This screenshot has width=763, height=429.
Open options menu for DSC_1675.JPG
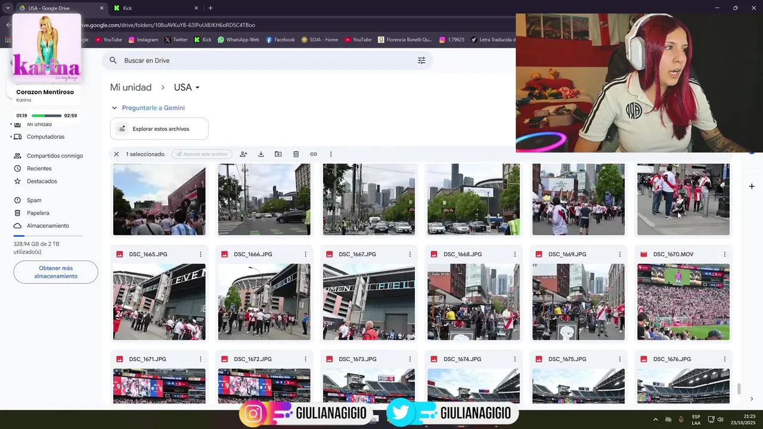click(x=620, y=359)
